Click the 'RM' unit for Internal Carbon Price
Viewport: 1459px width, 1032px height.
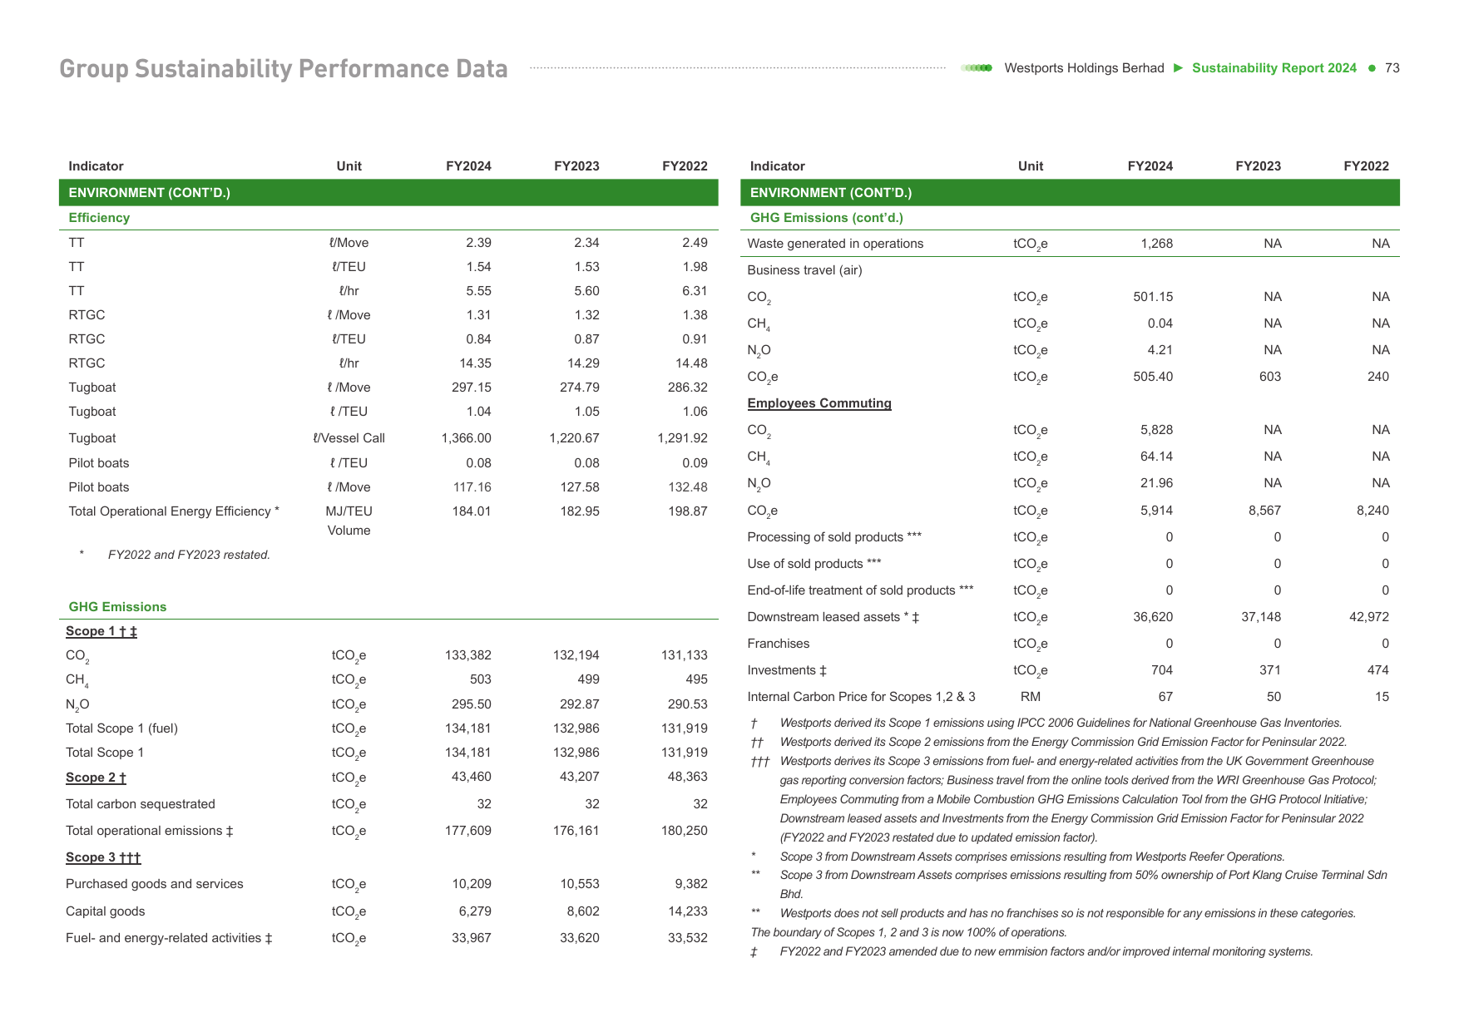[x=1031, y=697]
